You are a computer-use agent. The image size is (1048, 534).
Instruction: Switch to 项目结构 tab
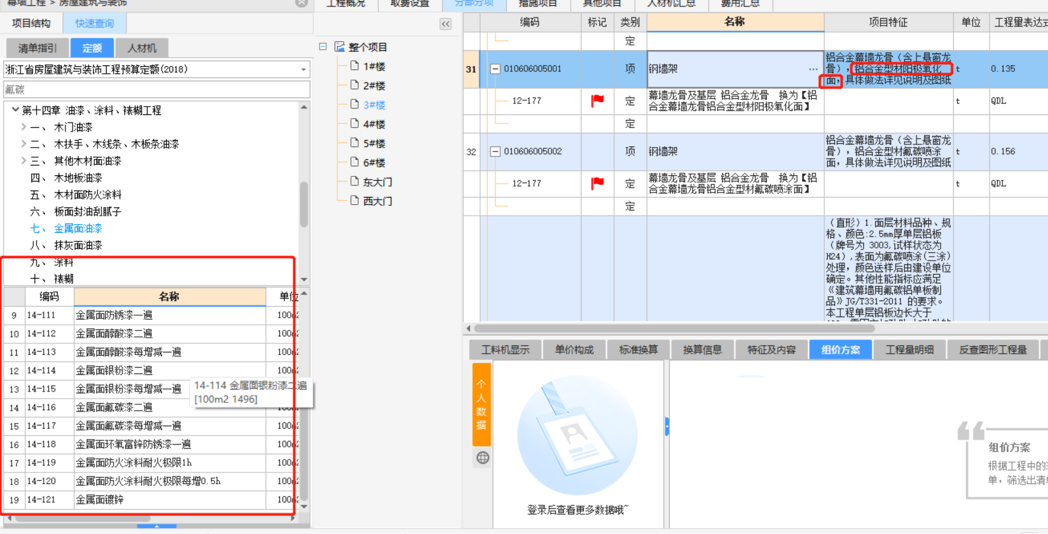pos(31,23)
